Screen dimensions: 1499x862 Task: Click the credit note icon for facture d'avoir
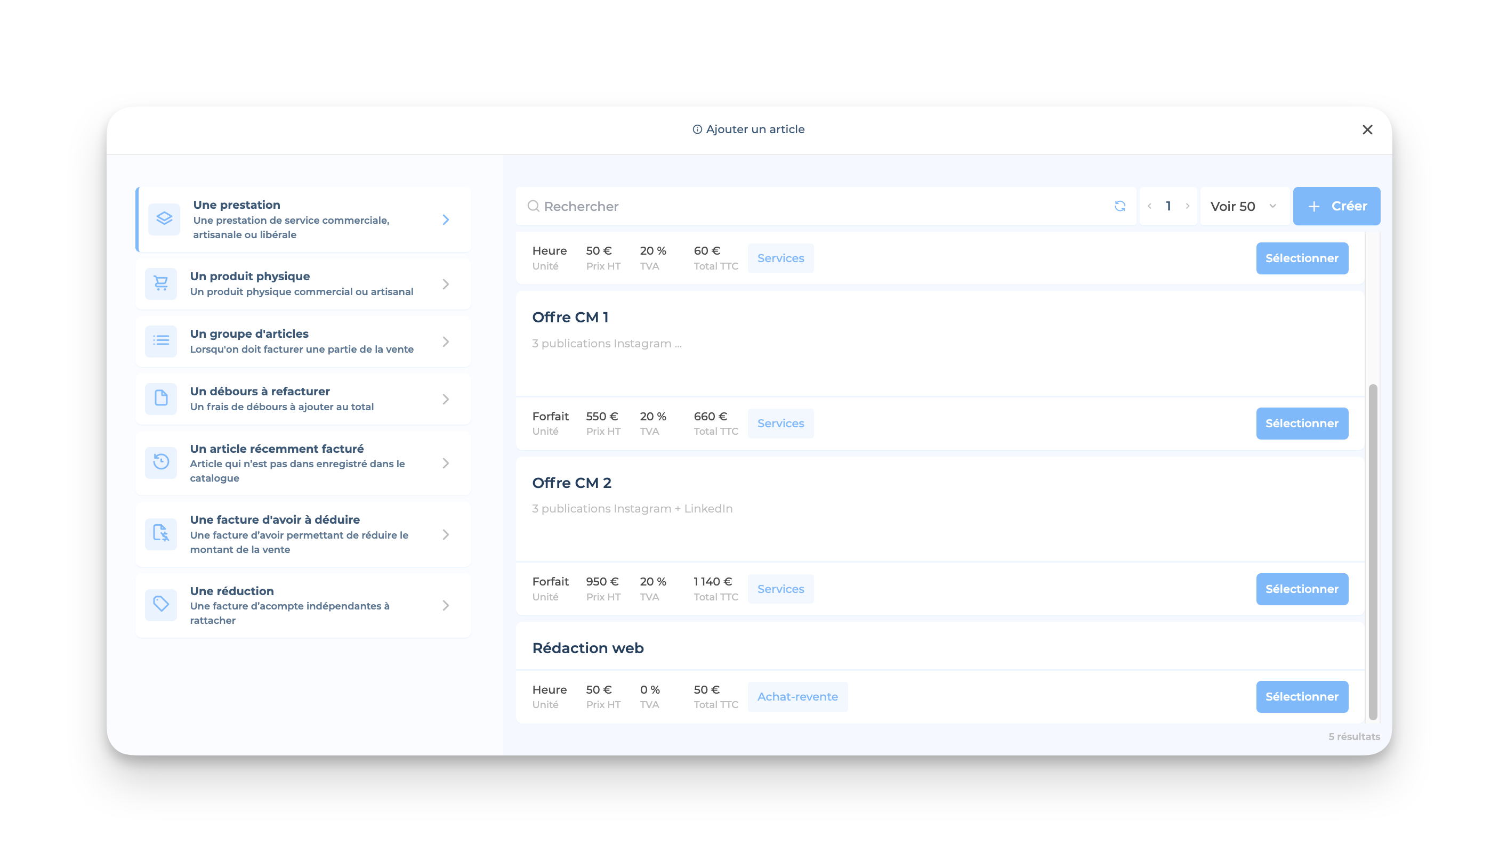161,534
